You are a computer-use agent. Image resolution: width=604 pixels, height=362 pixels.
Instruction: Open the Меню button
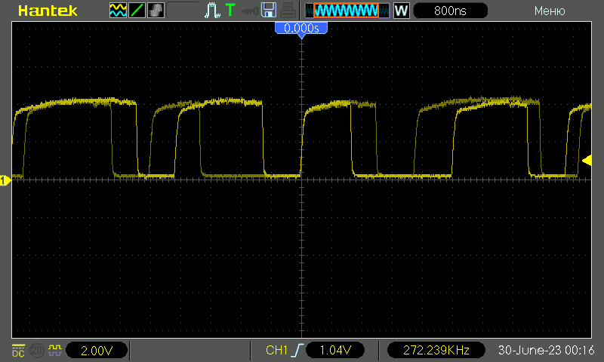[550, 11]
